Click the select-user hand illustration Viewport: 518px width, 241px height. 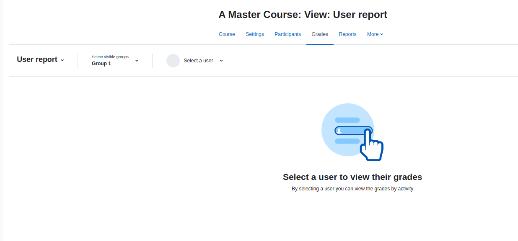[x=352, y=132]
